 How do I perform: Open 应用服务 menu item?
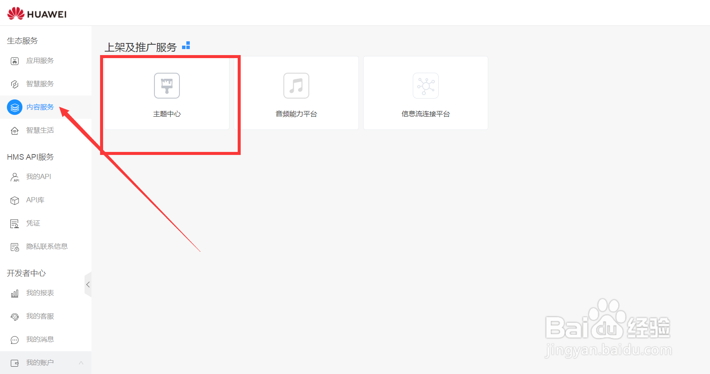point(40,61)
